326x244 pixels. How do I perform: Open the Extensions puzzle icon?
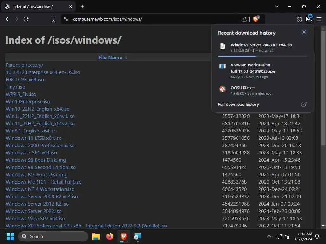(300, 19)
